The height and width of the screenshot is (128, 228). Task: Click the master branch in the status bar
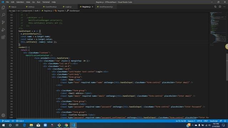pyautogui.click(x=6, y=121)
